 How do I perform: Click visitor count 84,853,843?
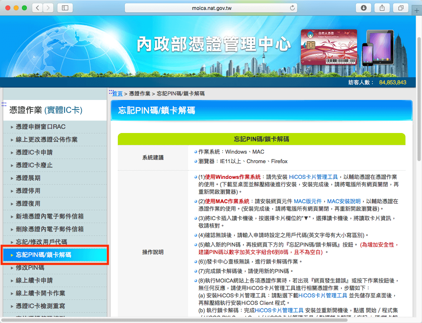[393, 82]
